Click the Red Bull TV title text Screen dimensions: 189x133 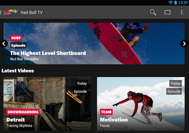(32, 12)
